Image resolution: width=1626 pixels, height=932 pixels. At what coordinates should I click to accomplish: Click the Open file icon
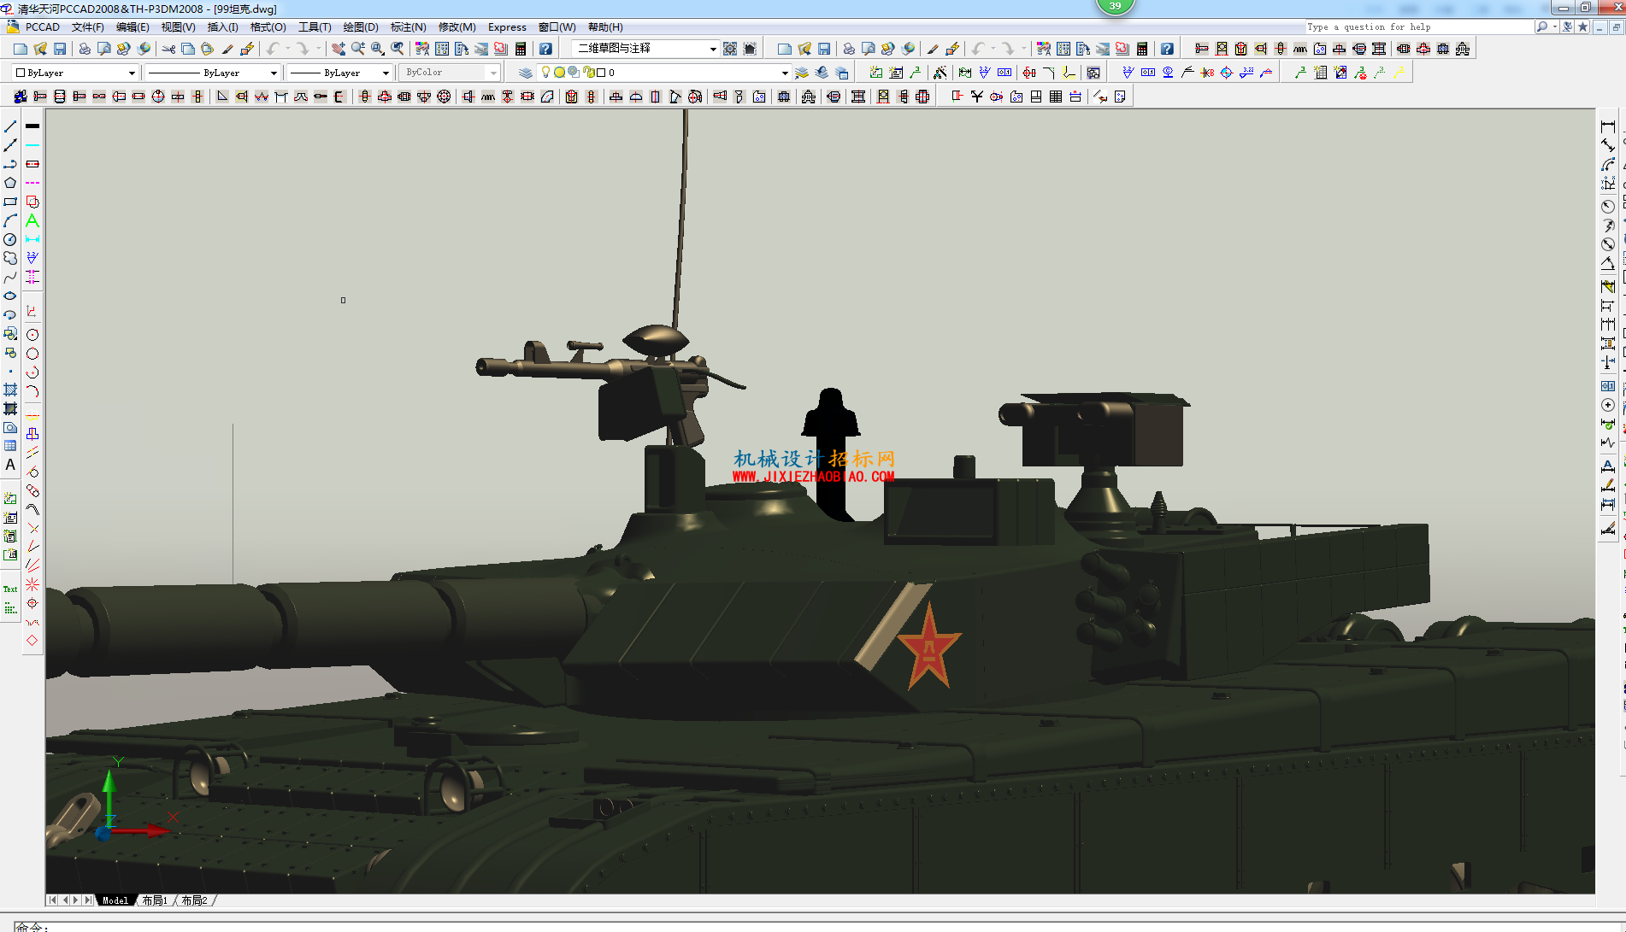click(x=40, y=49)
